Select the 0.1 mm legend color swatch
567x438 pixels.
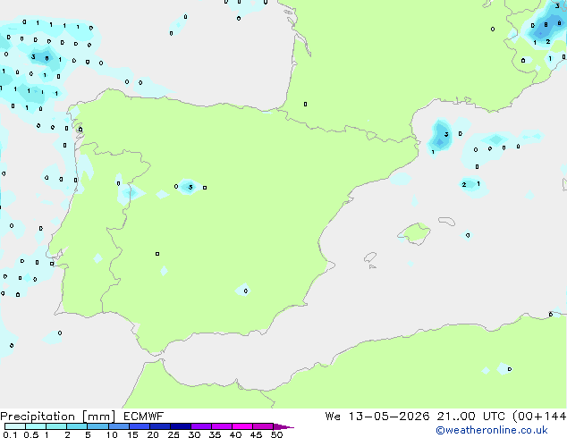point(15,426)
